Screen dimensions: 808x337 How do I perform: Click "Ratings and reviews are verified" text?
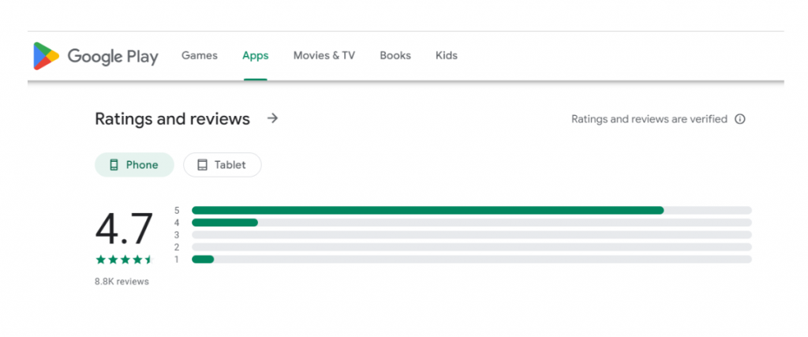click(x=649, y=119)
